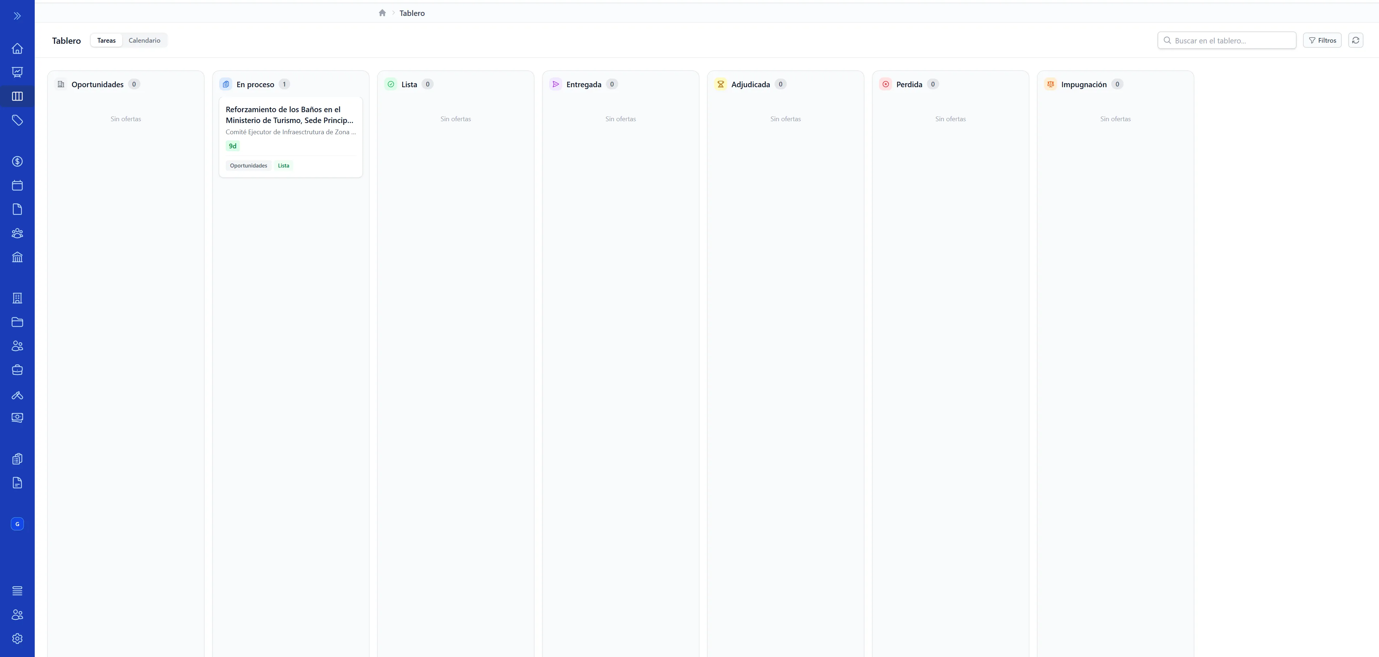Open the briefcase icon in sidebar

[17, 370]
